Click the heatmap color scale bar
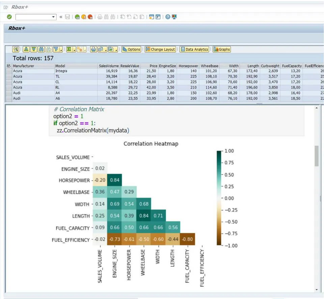The width and height of the screenshot is (324, 299). click(219, 198)
